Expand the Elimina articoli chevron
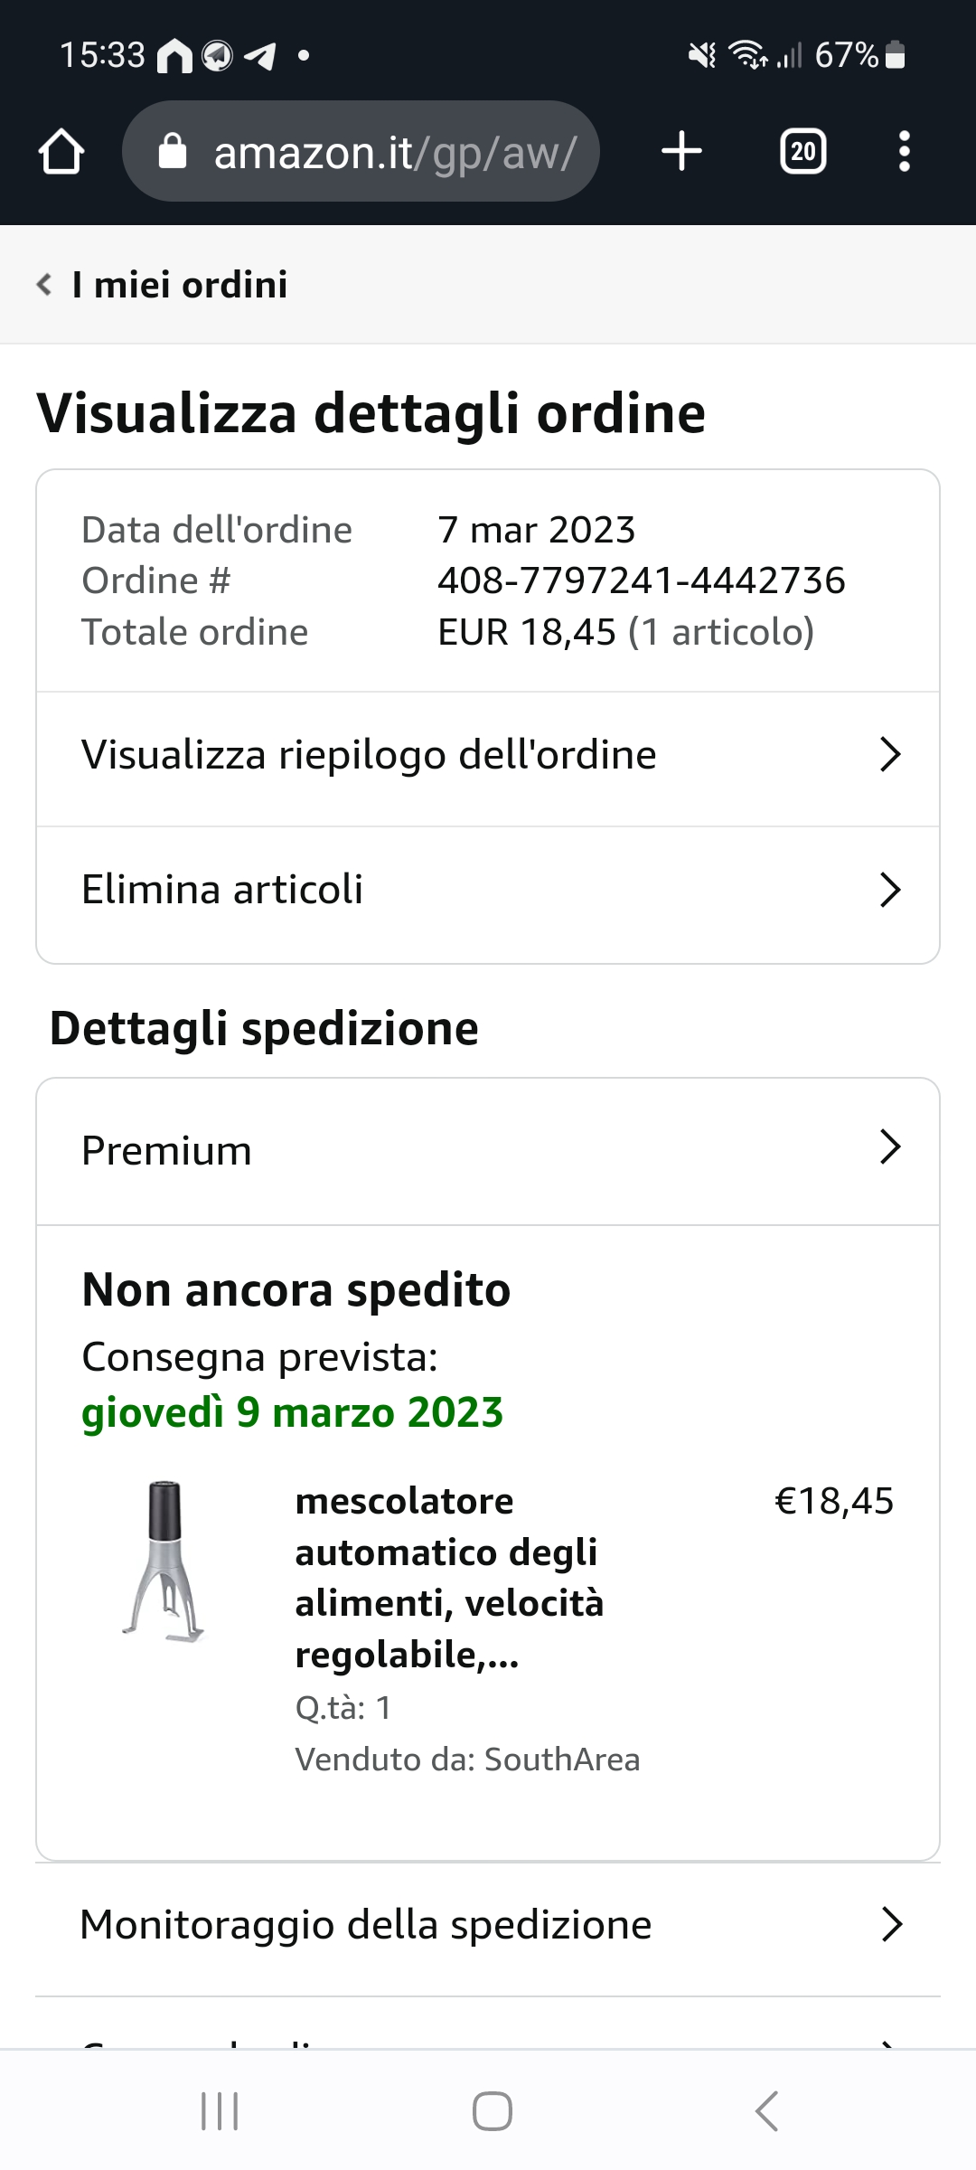The width and height of the screenshot is (976, 2170). tap(890, 890)
